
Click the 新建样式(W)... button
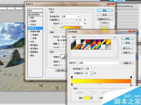point(105,19)
